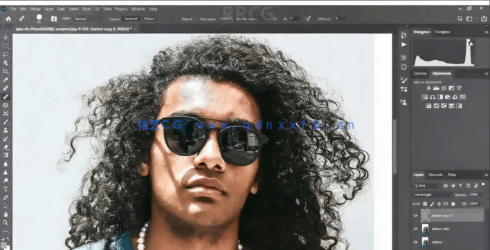The height and width of the screenshot is (250, 490).
Task: Filter for pixel layers icon
Action: click(x=446, y=186)
